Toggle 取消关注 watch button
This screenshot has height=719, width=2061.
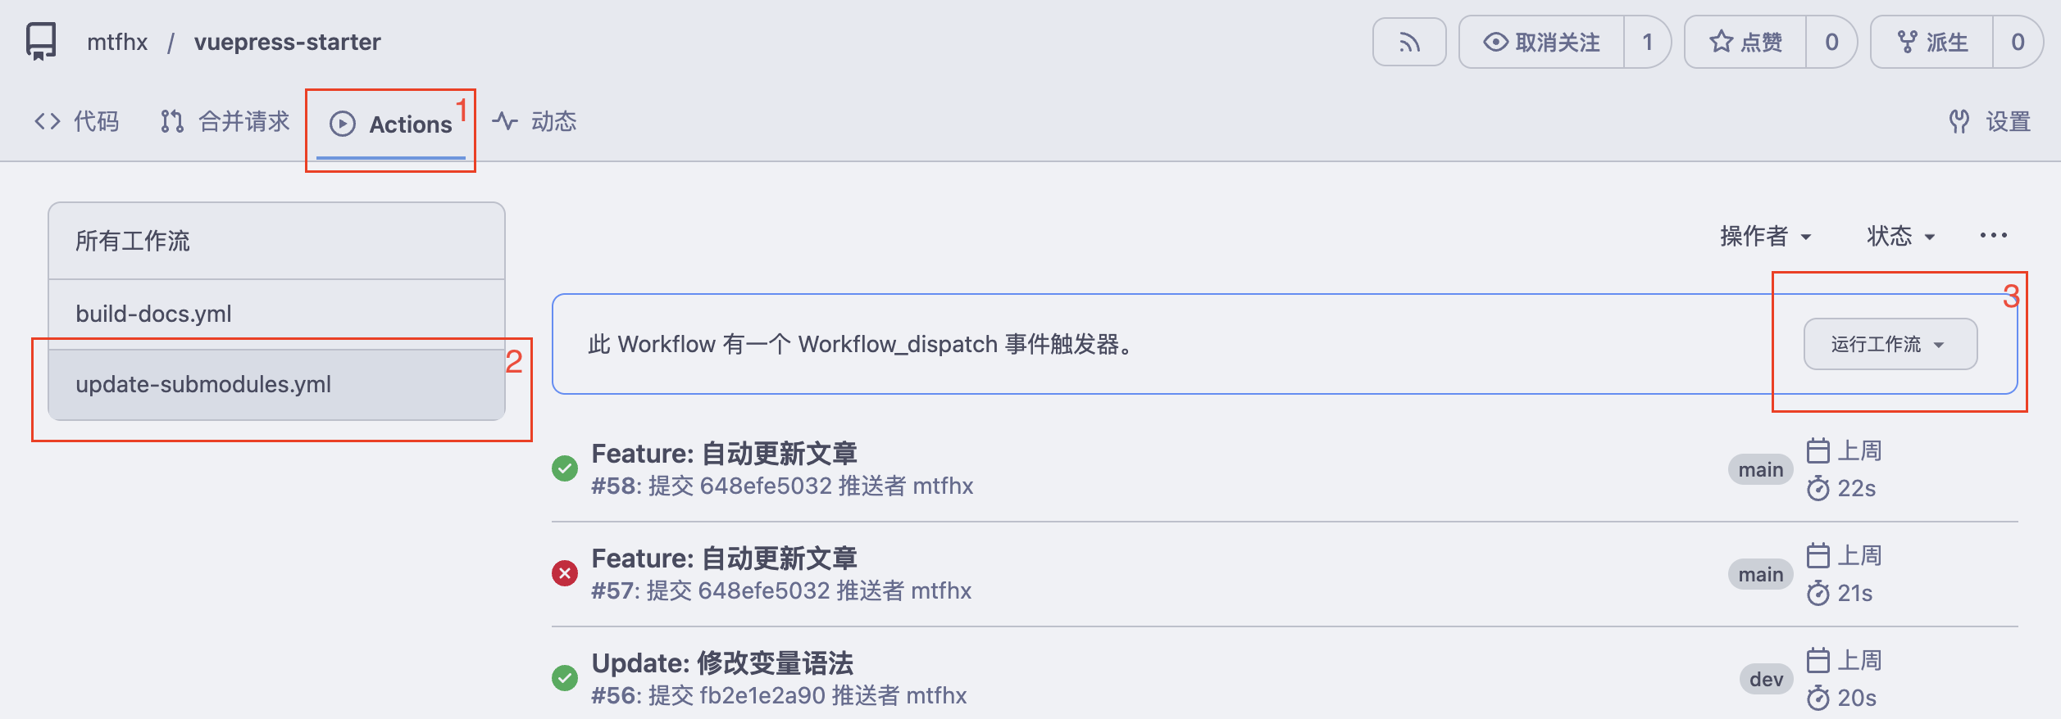(1541, 43)
